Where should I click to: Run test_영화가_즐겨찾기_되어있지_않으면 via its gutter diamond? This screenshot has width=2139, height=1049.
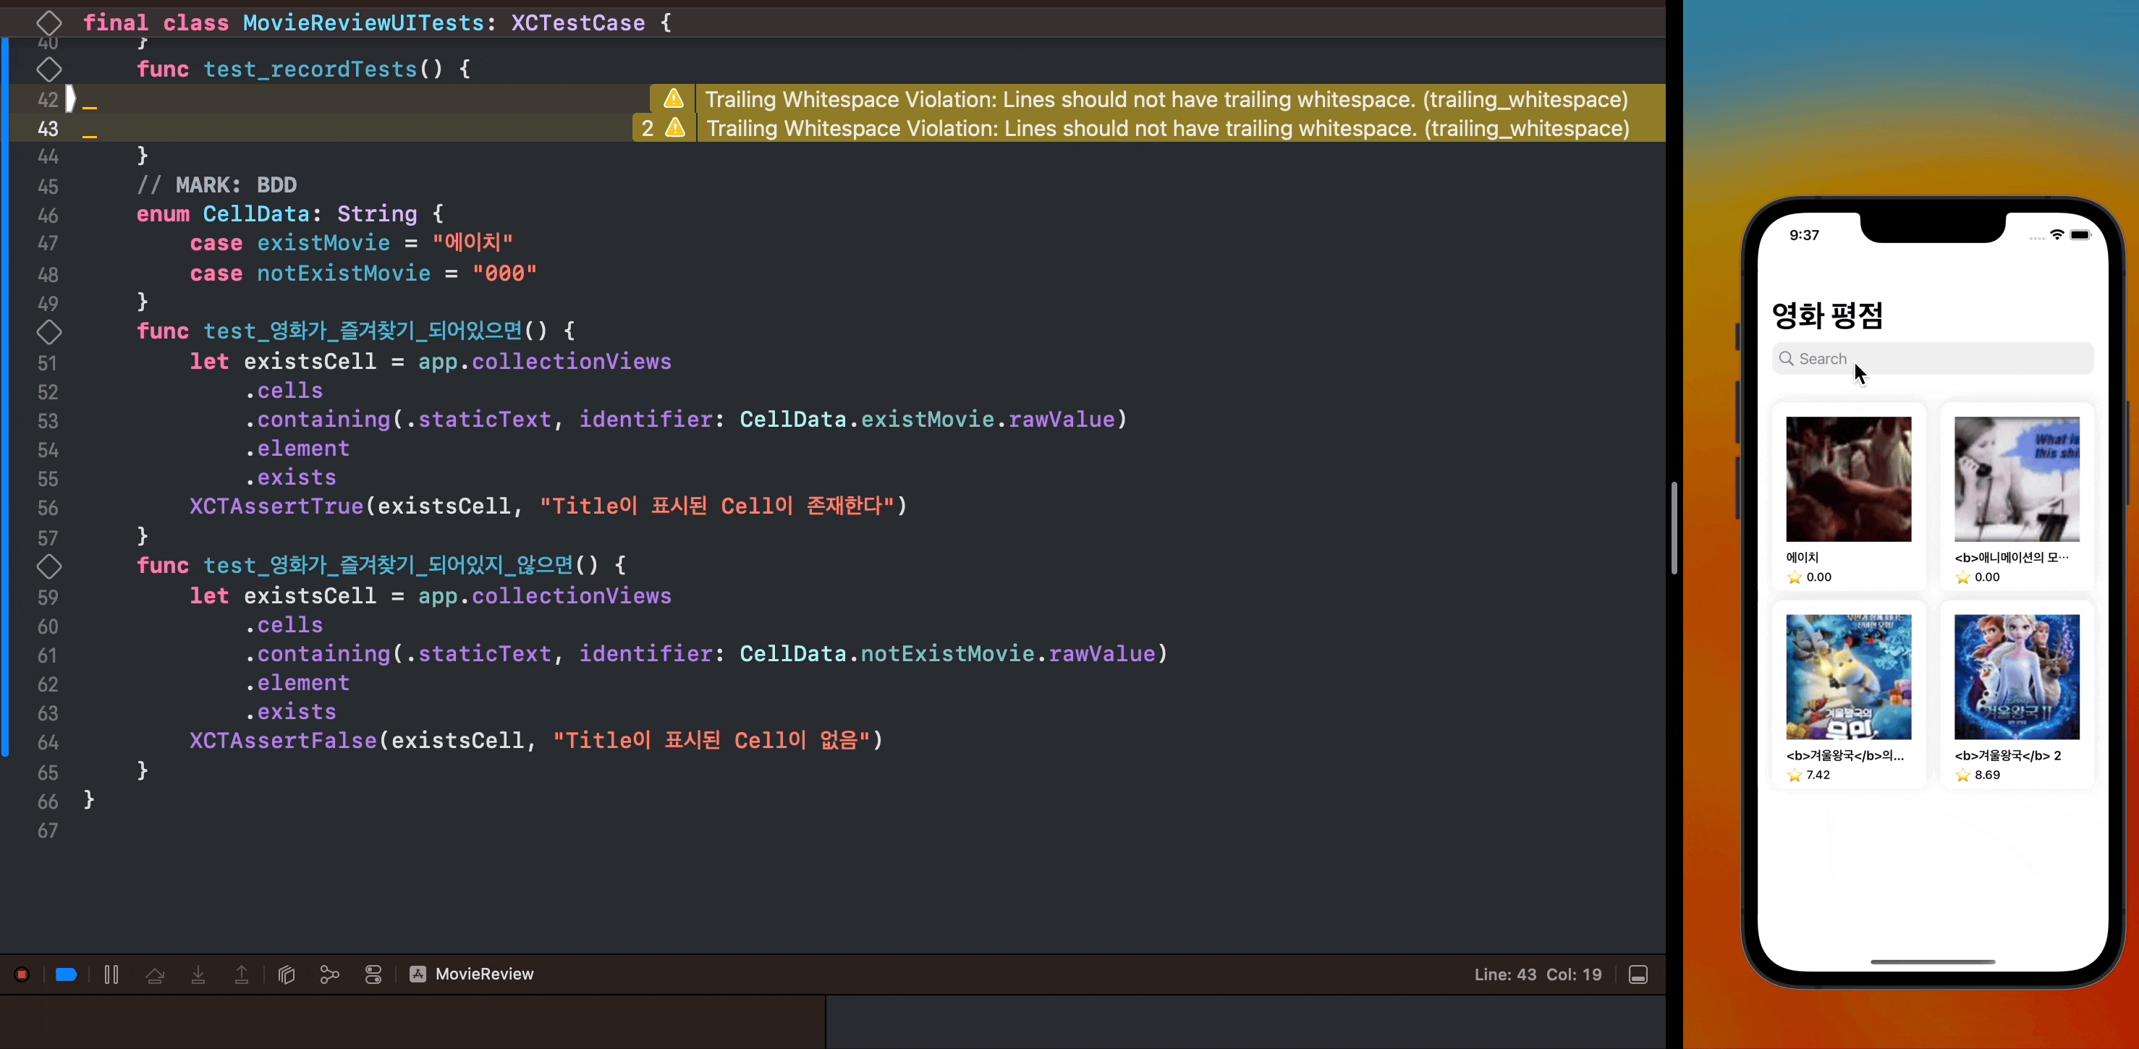pyautogui.click(x=49, y=566)
